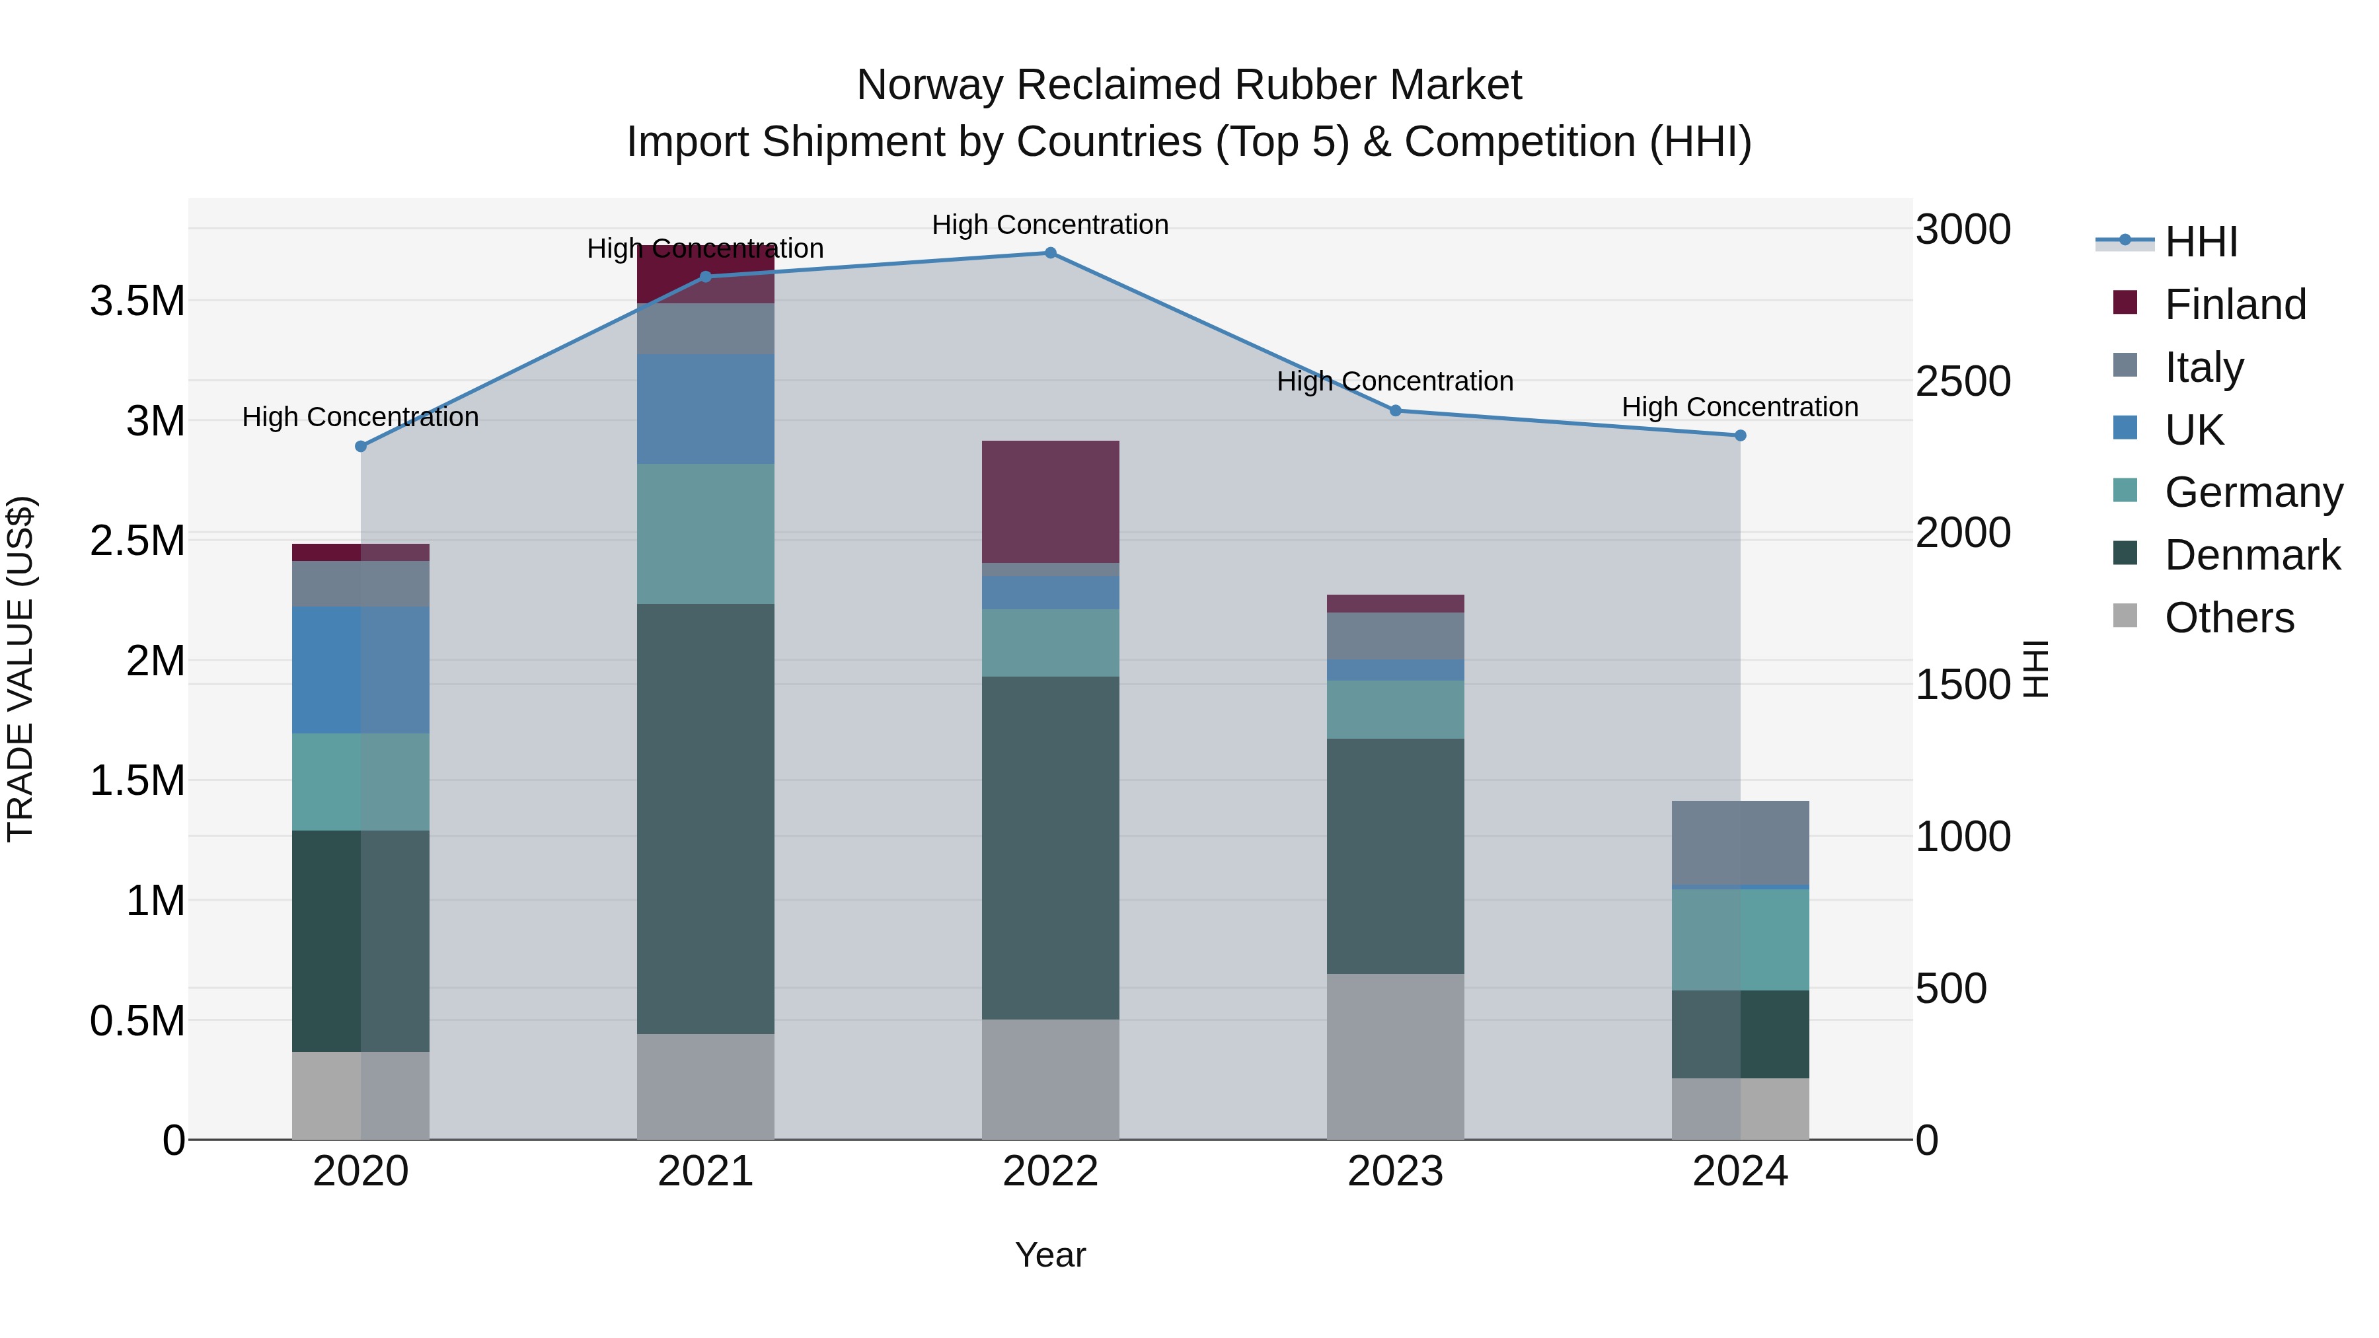This screenshot has height=1338, width=2379.
Task: Click the Norway Reclaimed Rubber Market title
Action: pyautogui.click(x=1189, y=85)
